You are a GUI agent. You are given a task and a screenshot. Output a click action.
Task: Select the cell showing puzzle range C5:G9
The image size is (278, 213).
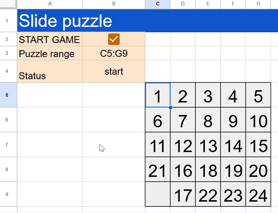point(114,54)
